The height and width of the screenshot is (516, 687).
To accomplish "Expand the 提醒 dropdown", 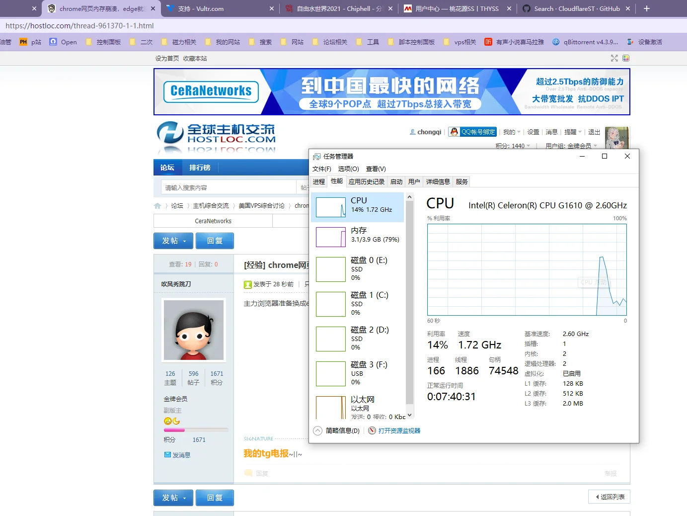I will pos(573,132).
